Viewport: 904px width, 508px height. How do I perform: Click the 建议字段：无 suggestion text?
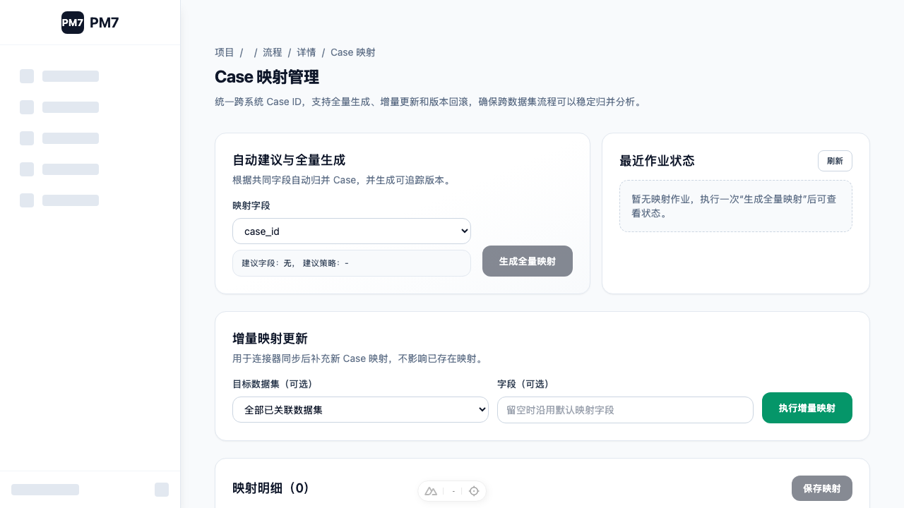pyautogui.click(x=268, y=263)
